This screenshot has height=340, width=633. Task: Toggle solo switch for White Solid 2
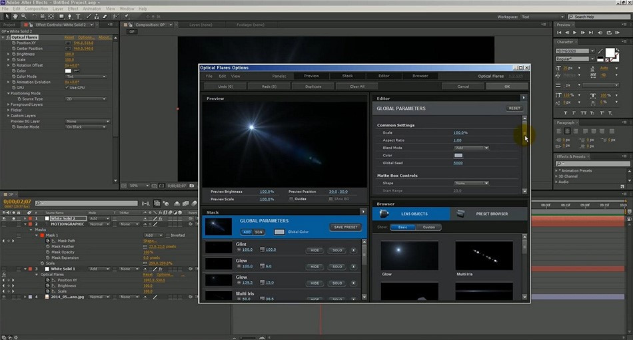pyautogui.click(x=14, y=219)
